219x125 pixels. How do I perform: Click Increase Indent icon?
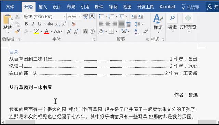tap(141, 16)
